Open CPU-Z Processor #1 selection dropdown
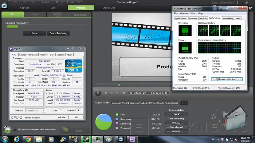The width and height of the screenshot is (255, 143). (35, 110)
